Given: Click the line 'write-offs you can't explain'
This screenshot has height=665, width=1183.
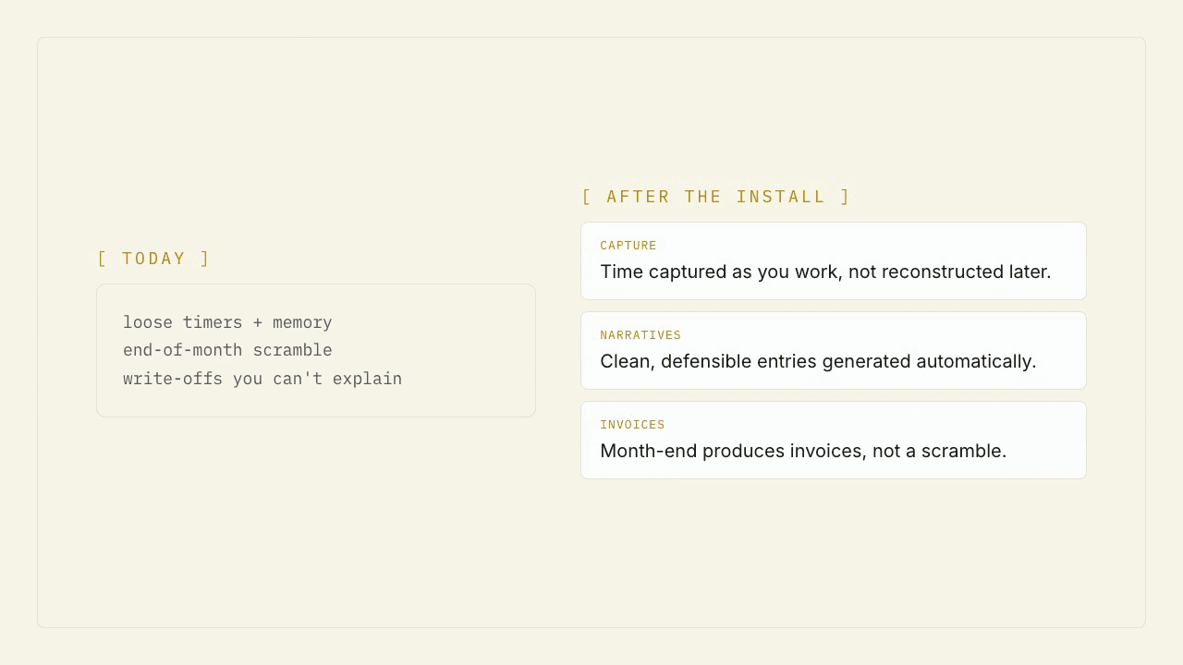Looking at the screenshot, I should click(x=262, y=379).
